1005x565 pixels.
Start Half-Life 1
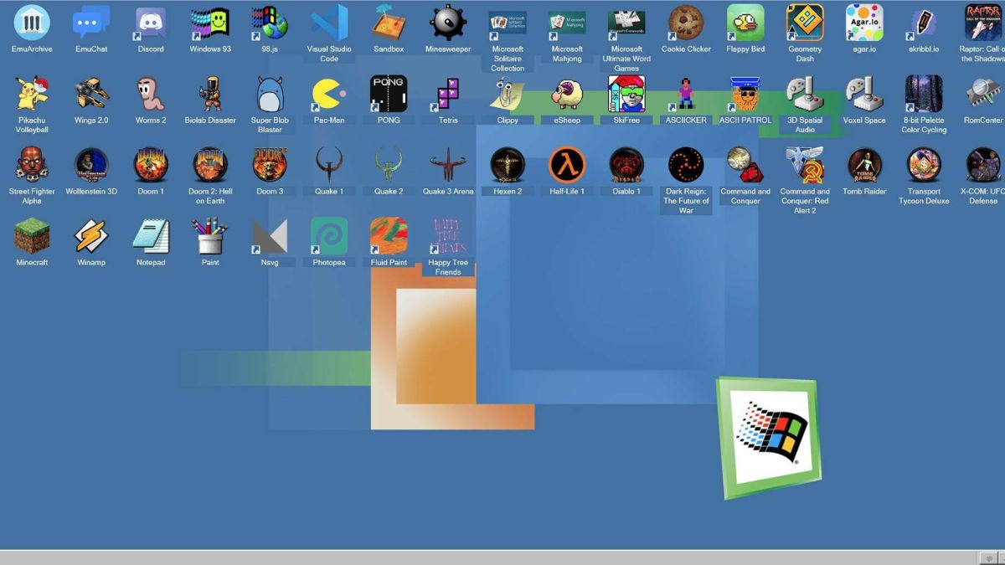567,165
